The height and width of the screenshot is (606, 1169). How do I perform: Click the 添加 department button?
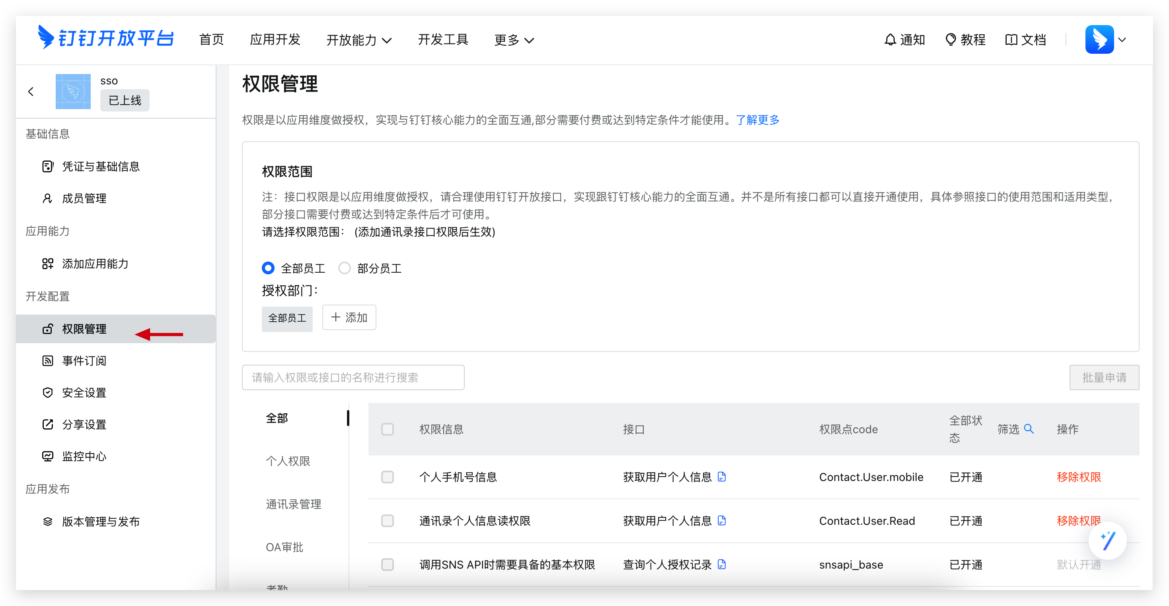click(x=349, y=318)
